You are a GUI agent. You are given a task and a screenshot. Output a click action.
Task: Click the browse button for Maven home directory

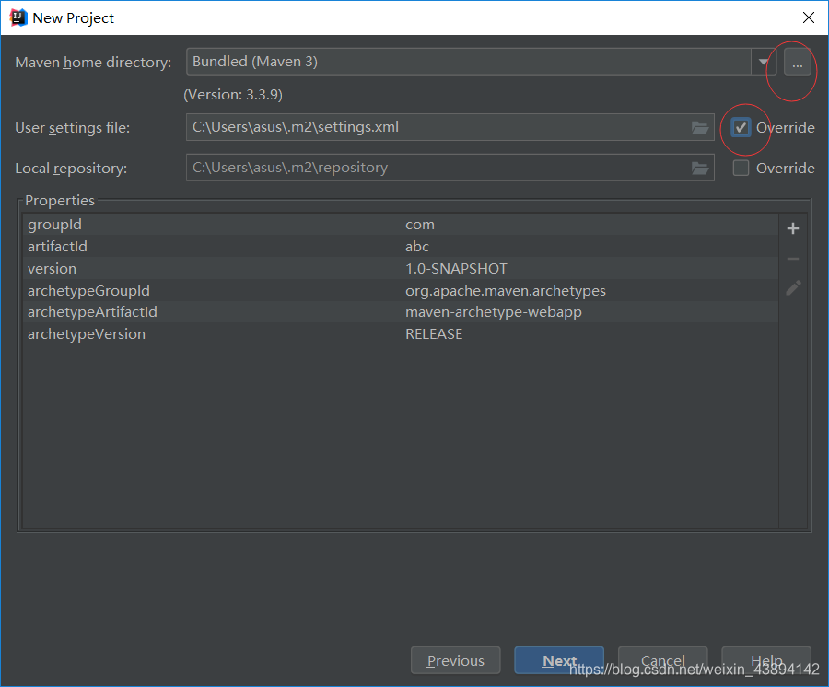(x=798, y=63)
